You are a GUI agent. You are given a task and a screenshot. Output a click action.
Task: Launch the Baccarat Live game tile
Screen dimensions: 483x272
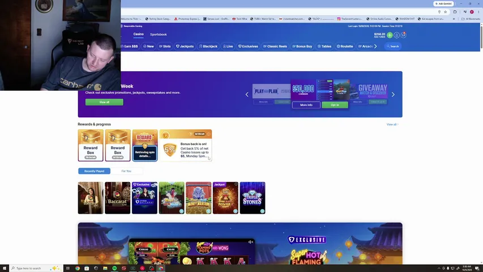[x=117, y=198]
